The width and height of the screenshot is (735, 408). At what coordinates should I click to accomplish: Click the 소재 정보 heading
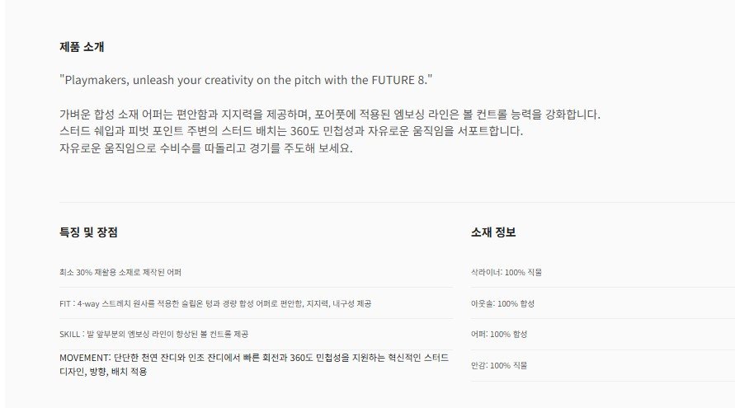(x=493, y=232)
